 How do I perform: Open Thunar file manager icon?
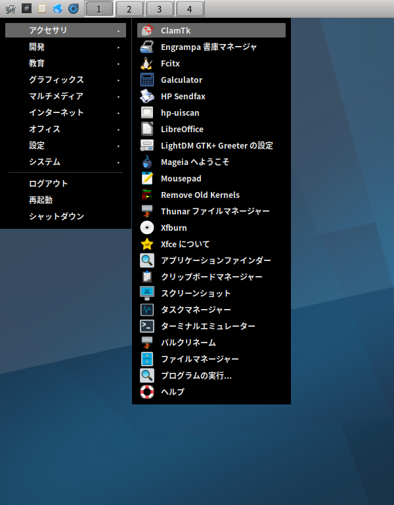[147, 211]
